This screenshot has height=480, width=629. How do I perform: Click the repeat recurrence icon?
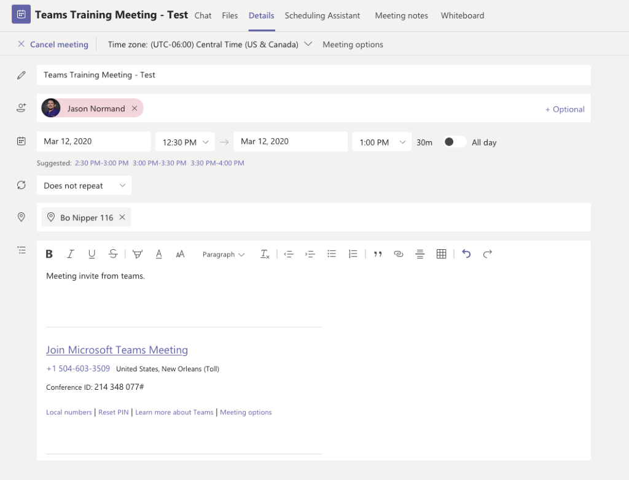(21, 185)
